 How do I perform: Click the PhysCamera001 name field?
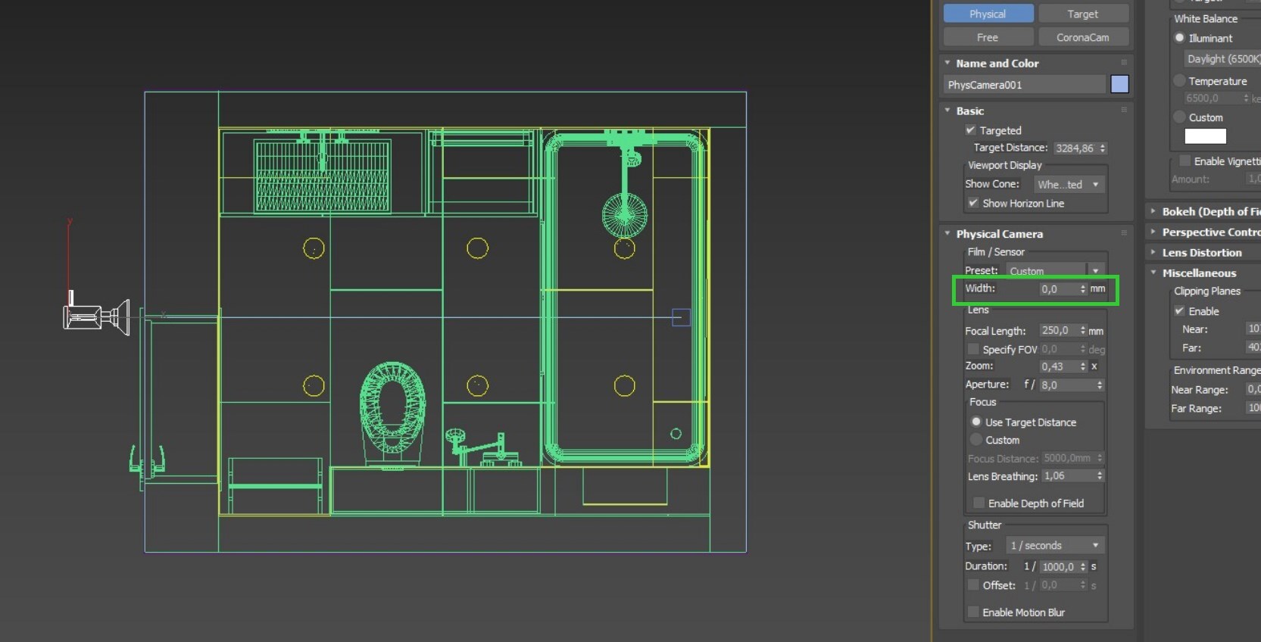point(1025,84)
